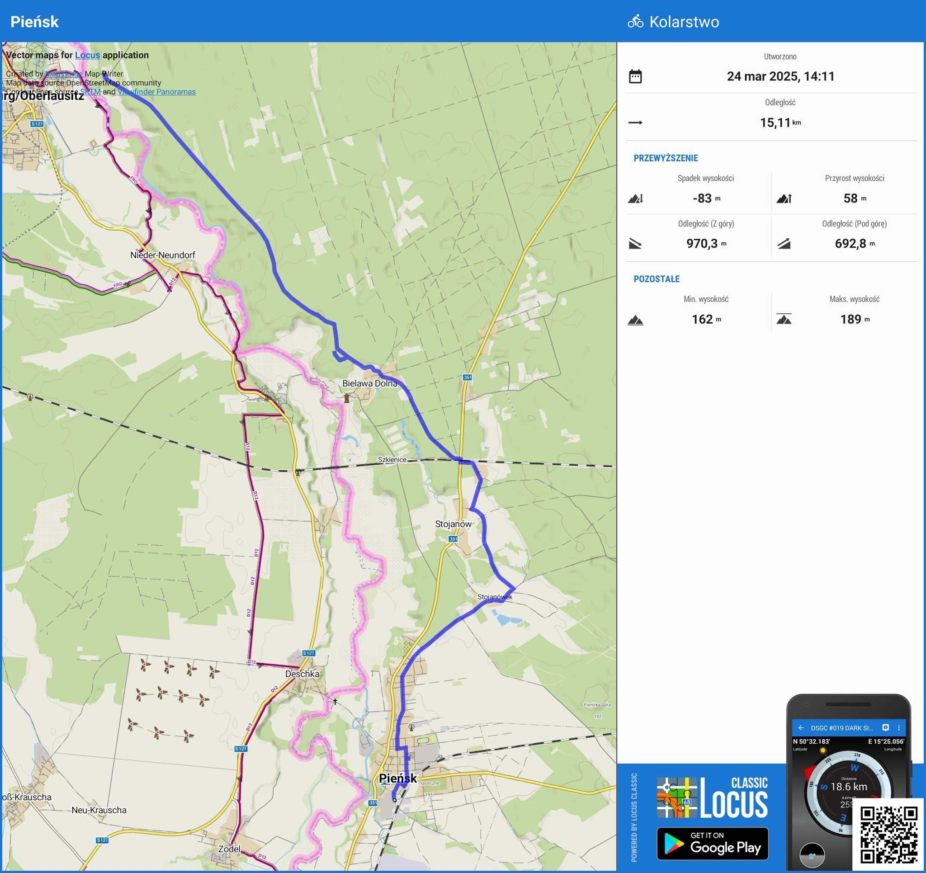
Task: Click the distance arrow icon
Action: tap(635, 123)
